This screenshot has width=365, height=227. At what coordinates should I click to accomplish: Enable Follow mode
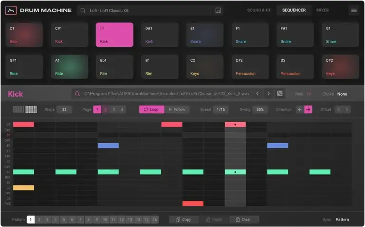pyautogui.click(x=177, y=109)
